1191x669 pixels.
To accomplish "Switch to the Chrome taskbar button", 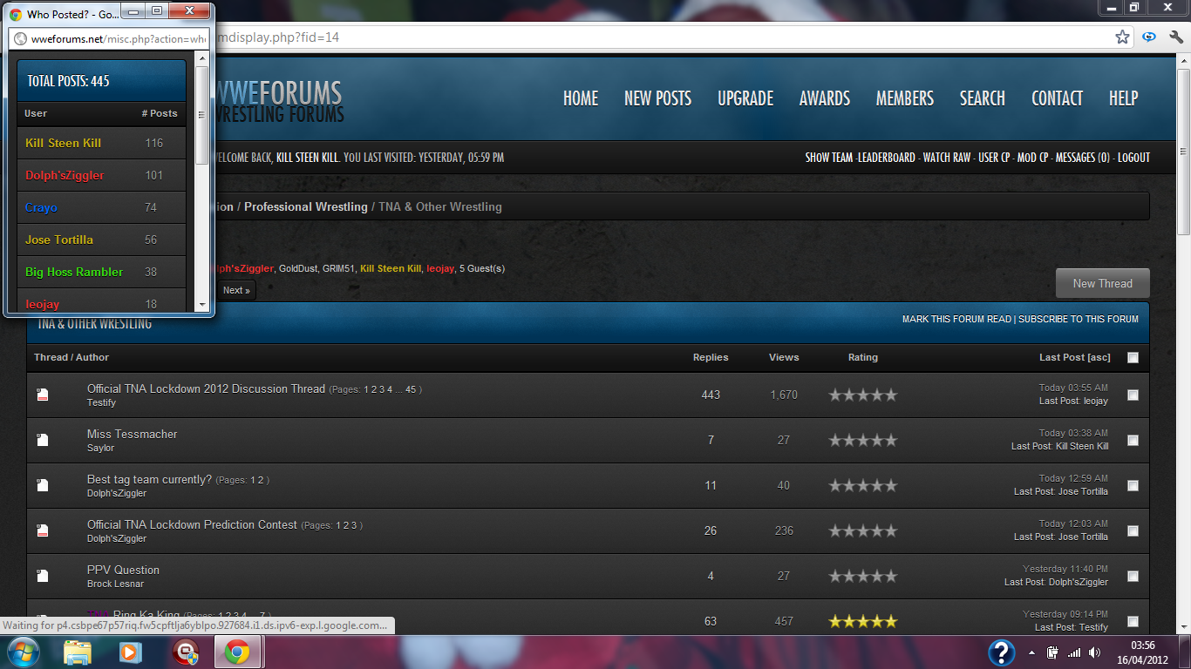I will pos(238,652).
